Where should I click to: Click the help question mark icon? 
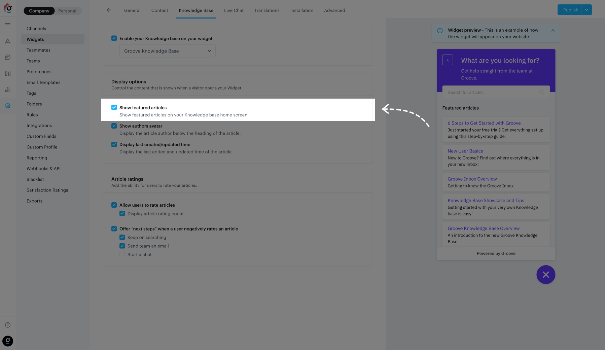pyautogui.click(x=8, y=325)
